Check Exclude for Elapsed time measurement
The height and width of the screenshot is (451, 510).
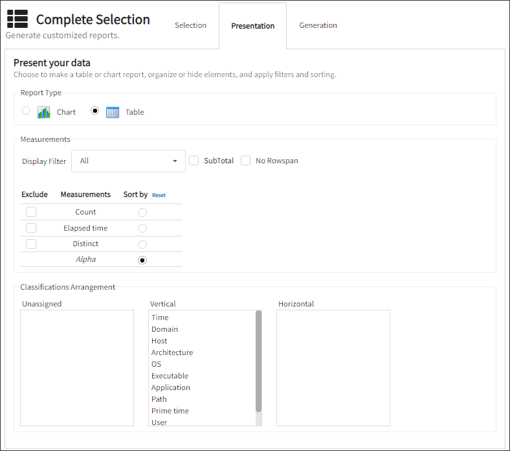(31, 228)
